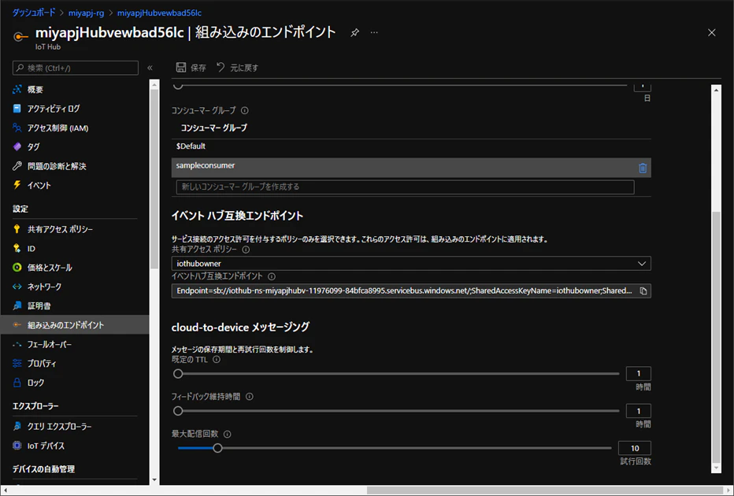Viewport: 734px width, 496px height.
Task: Click info icon beside イベントハブ互換エンドポイント label
Action: click(x=272, y=276)
